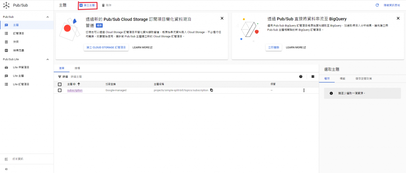Image resolution: width=406 pixels, height=173 pixels.
Task: Open Topics (主題) in the Pub/Sub sidebar
Action: tap(27, 25)
